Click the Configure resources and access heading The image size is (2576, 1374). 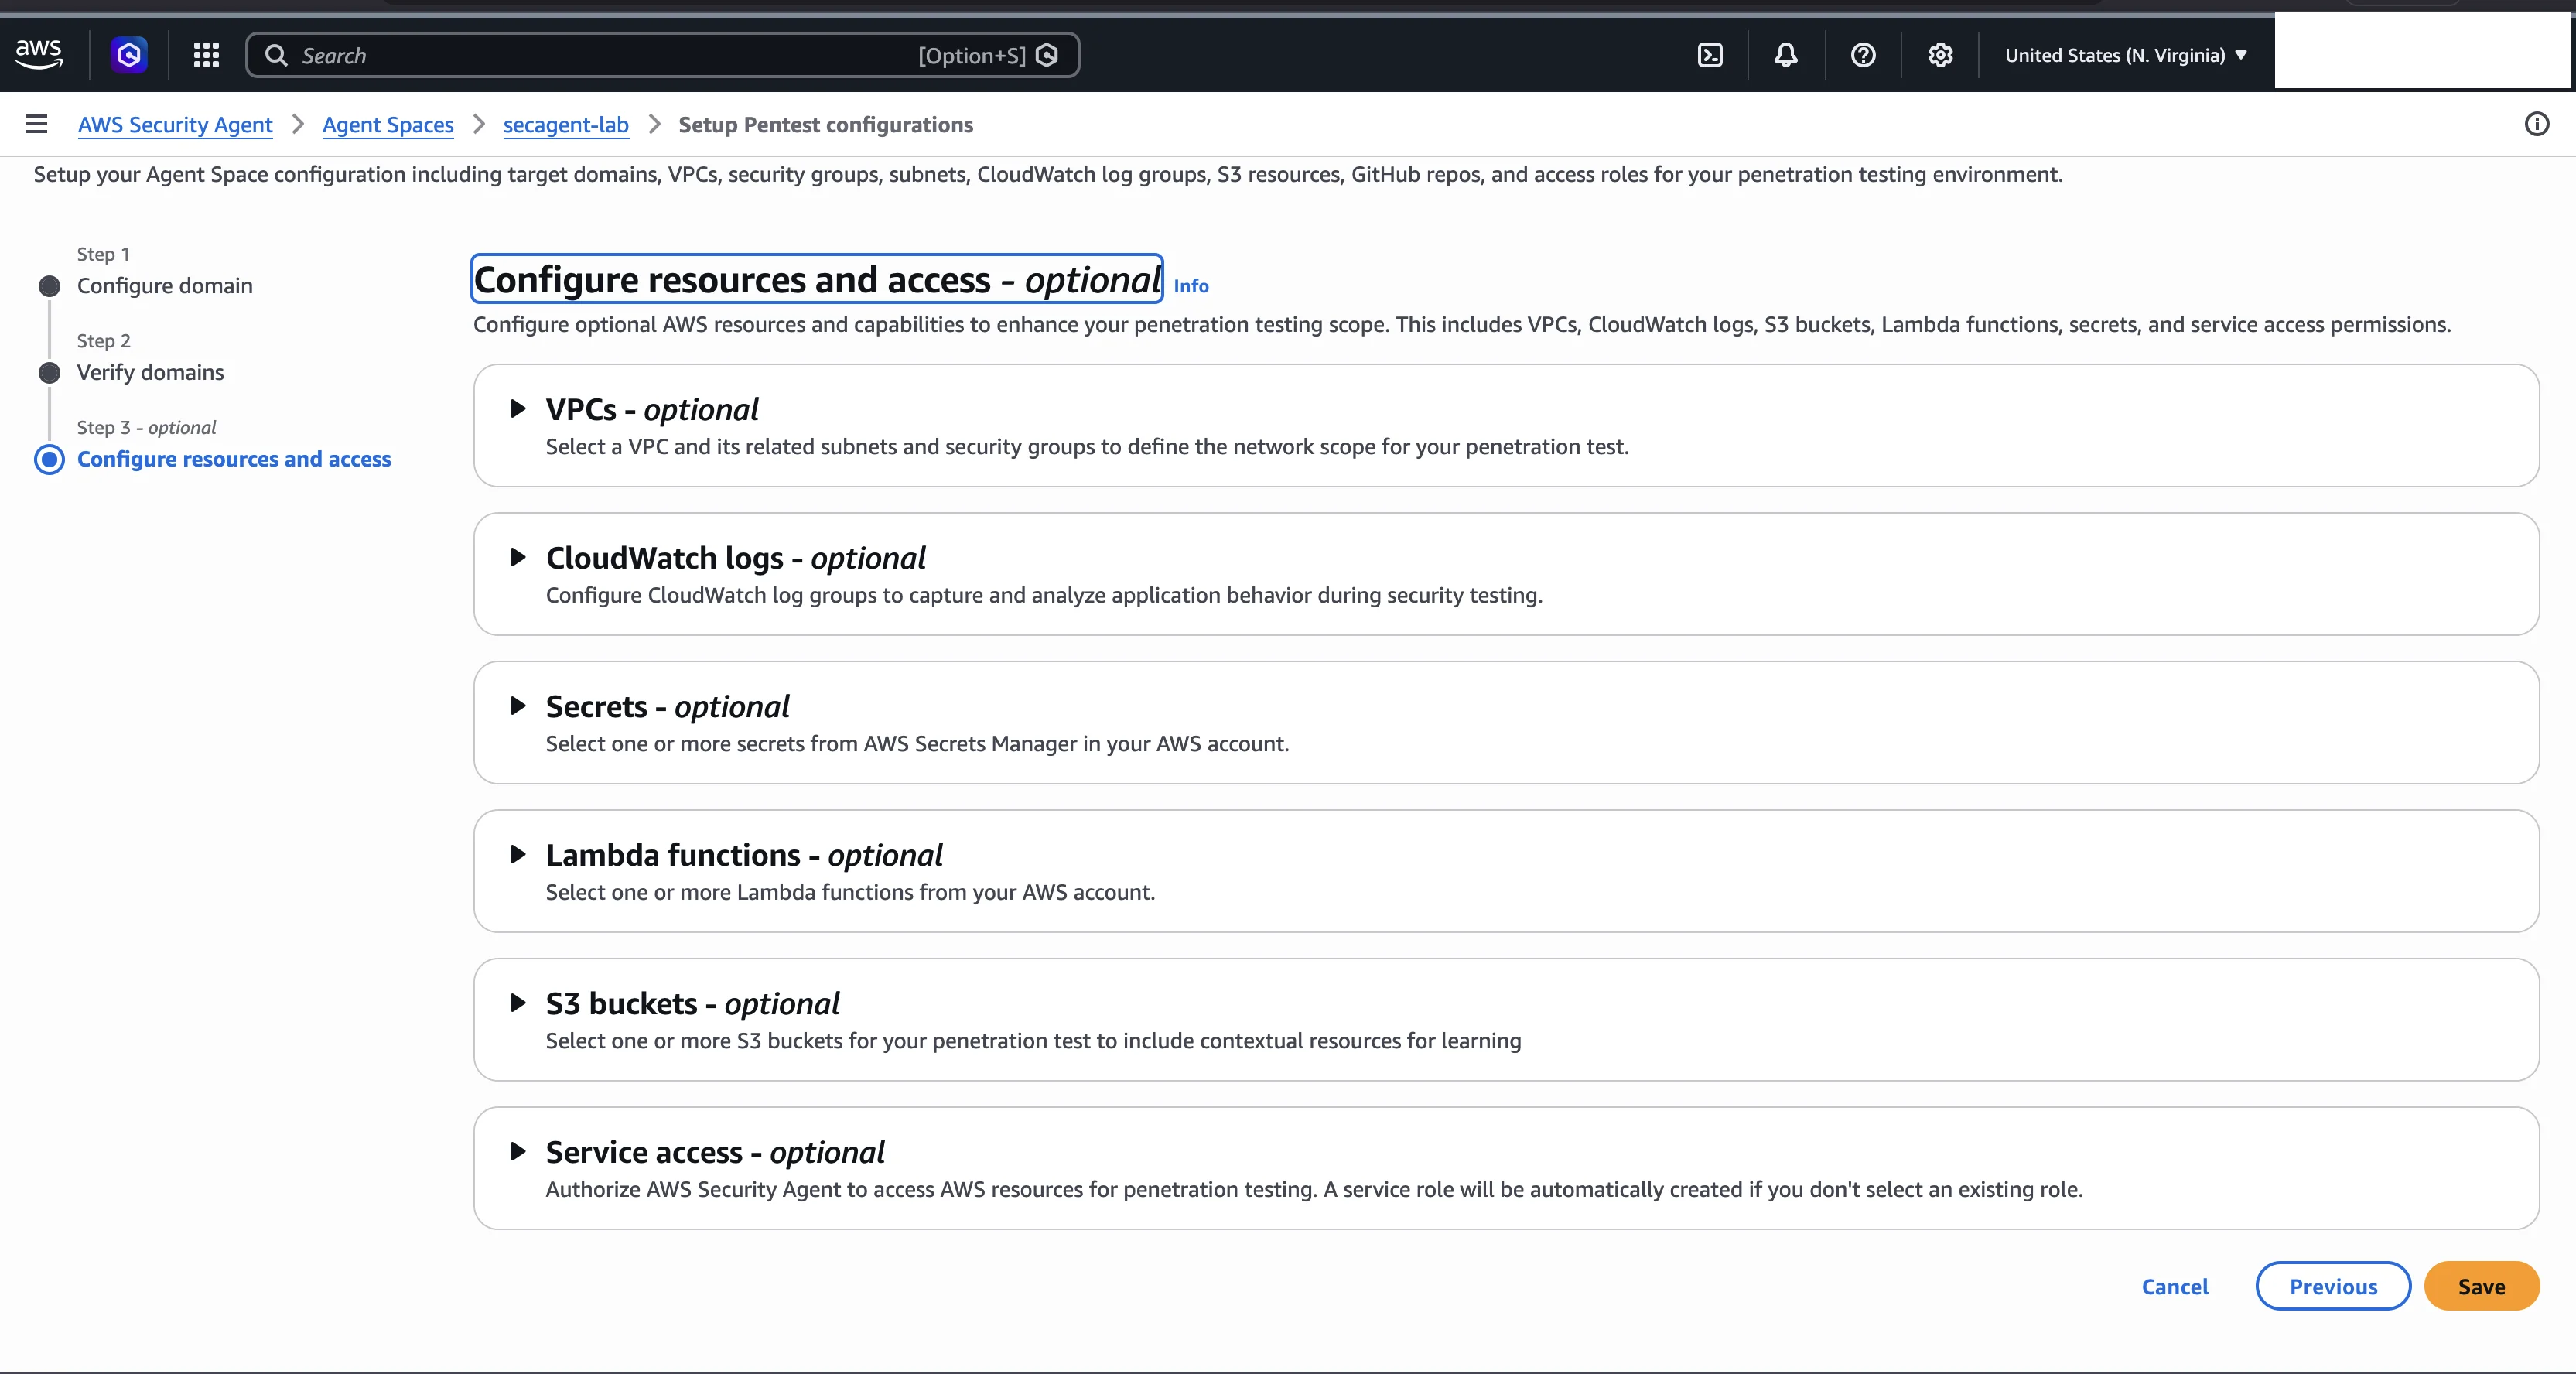tap(817, 279)
